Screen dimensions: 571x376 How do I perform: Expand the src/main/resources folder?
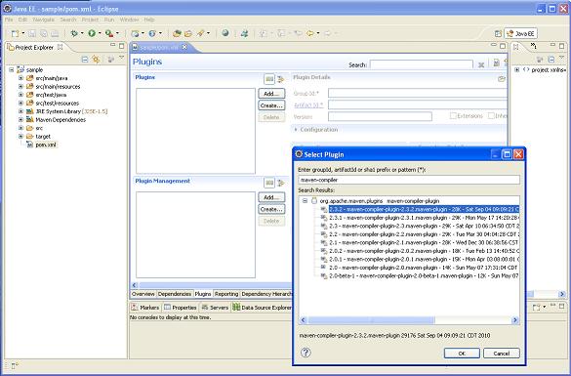(x=20, y=86)
